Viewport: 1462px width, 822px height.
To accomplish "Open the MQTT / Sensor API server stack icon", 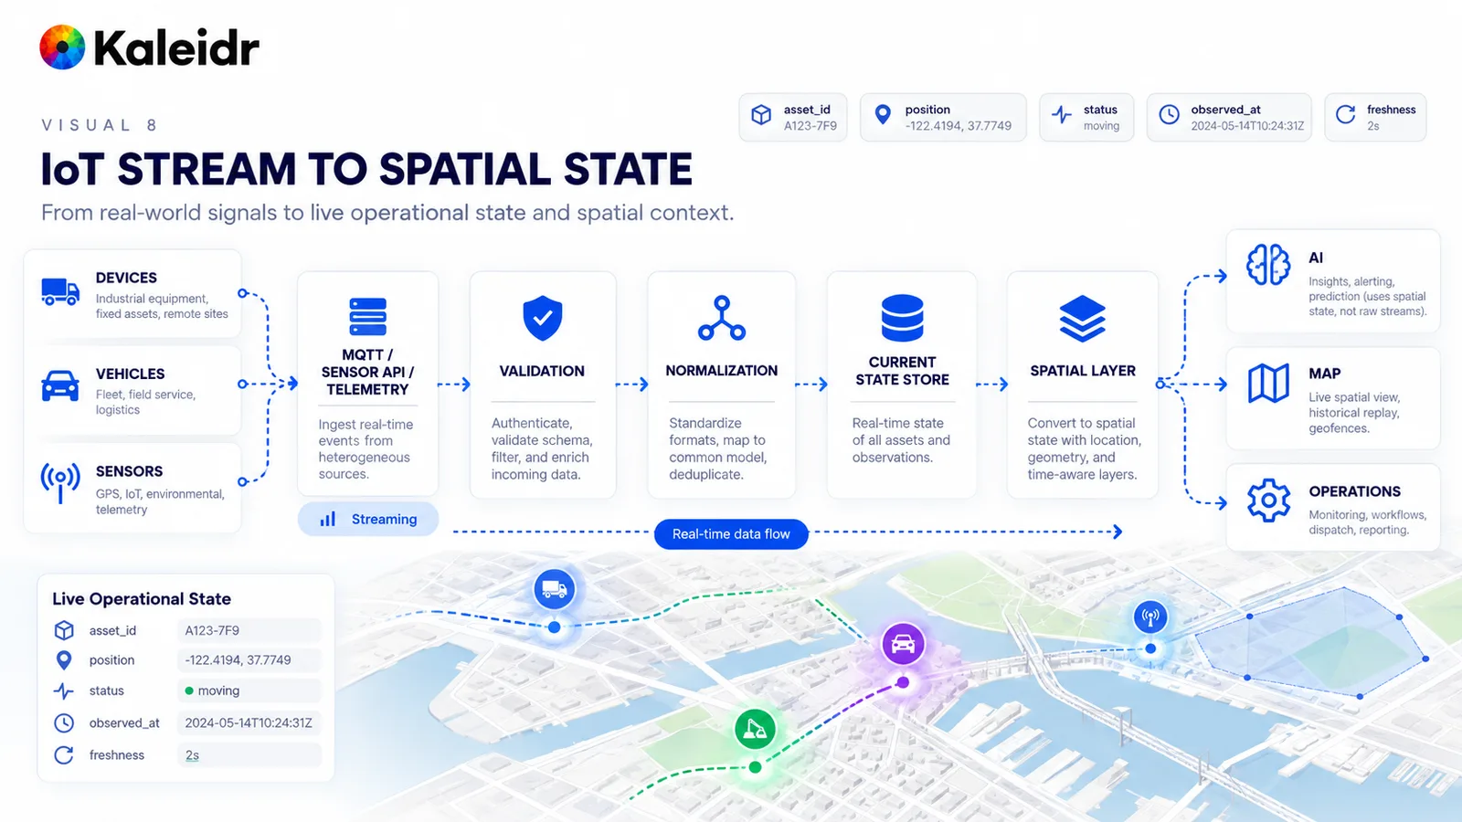I will pyautogui.click(x=367, y=317).
